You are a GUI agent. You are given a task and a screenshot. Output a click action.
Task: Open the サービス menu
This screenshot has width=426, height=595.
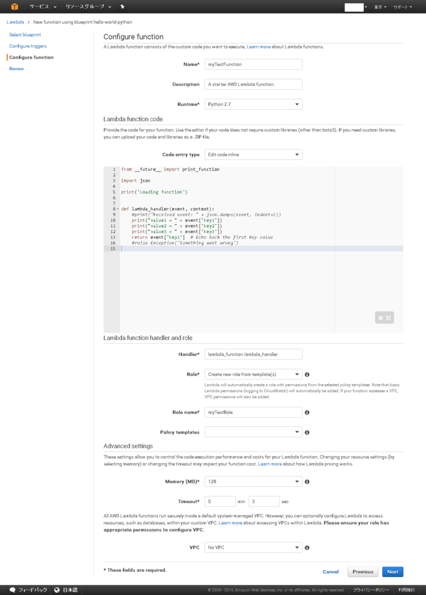tap(43, 6)
